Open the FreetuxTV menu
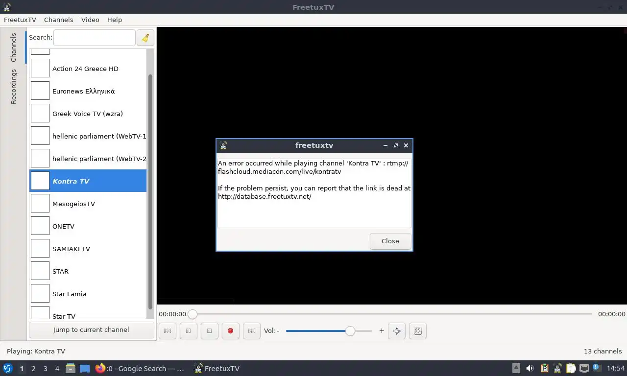Screen dimensions: 627x376 (20, 20)
